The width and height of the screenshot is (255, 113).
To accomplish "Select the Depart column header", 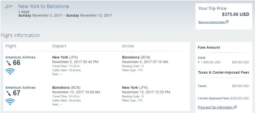I will pos(59,46).
